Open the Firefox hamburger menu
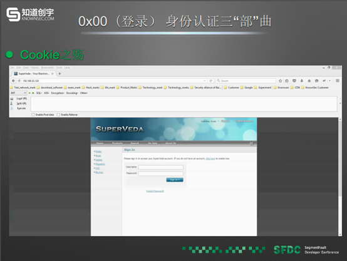347x261 pixels. [338, 81]
